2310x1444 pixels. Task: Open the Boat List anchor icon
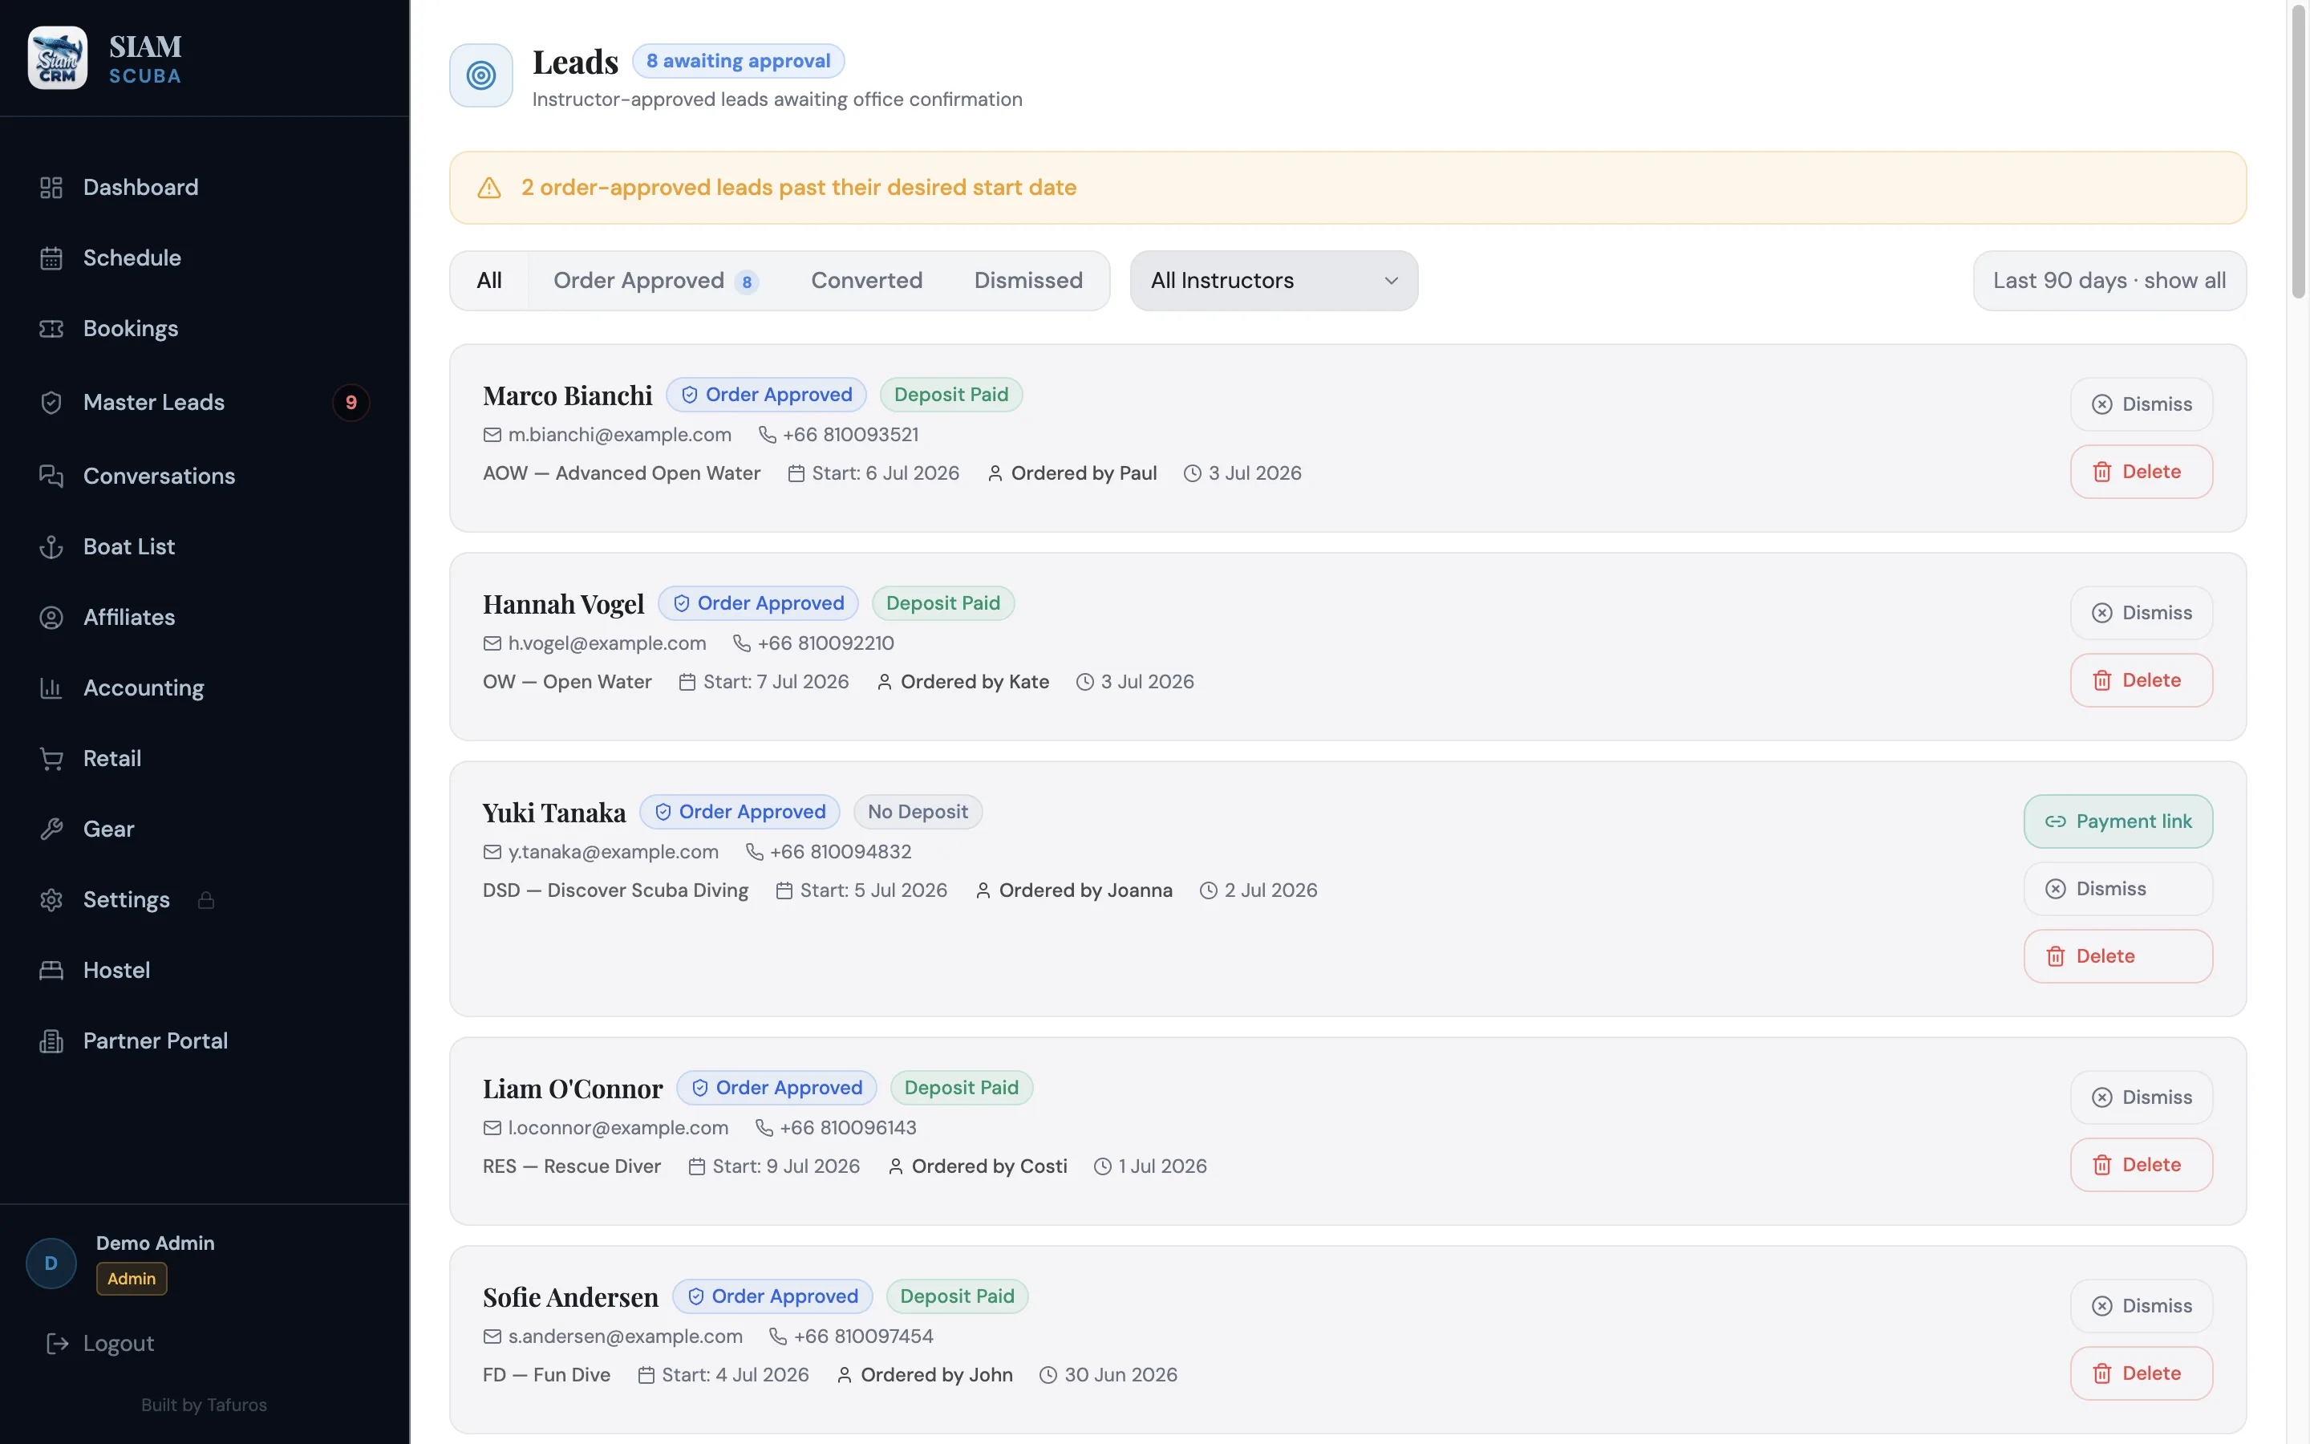pyautogui.click(x=51, y=546)
